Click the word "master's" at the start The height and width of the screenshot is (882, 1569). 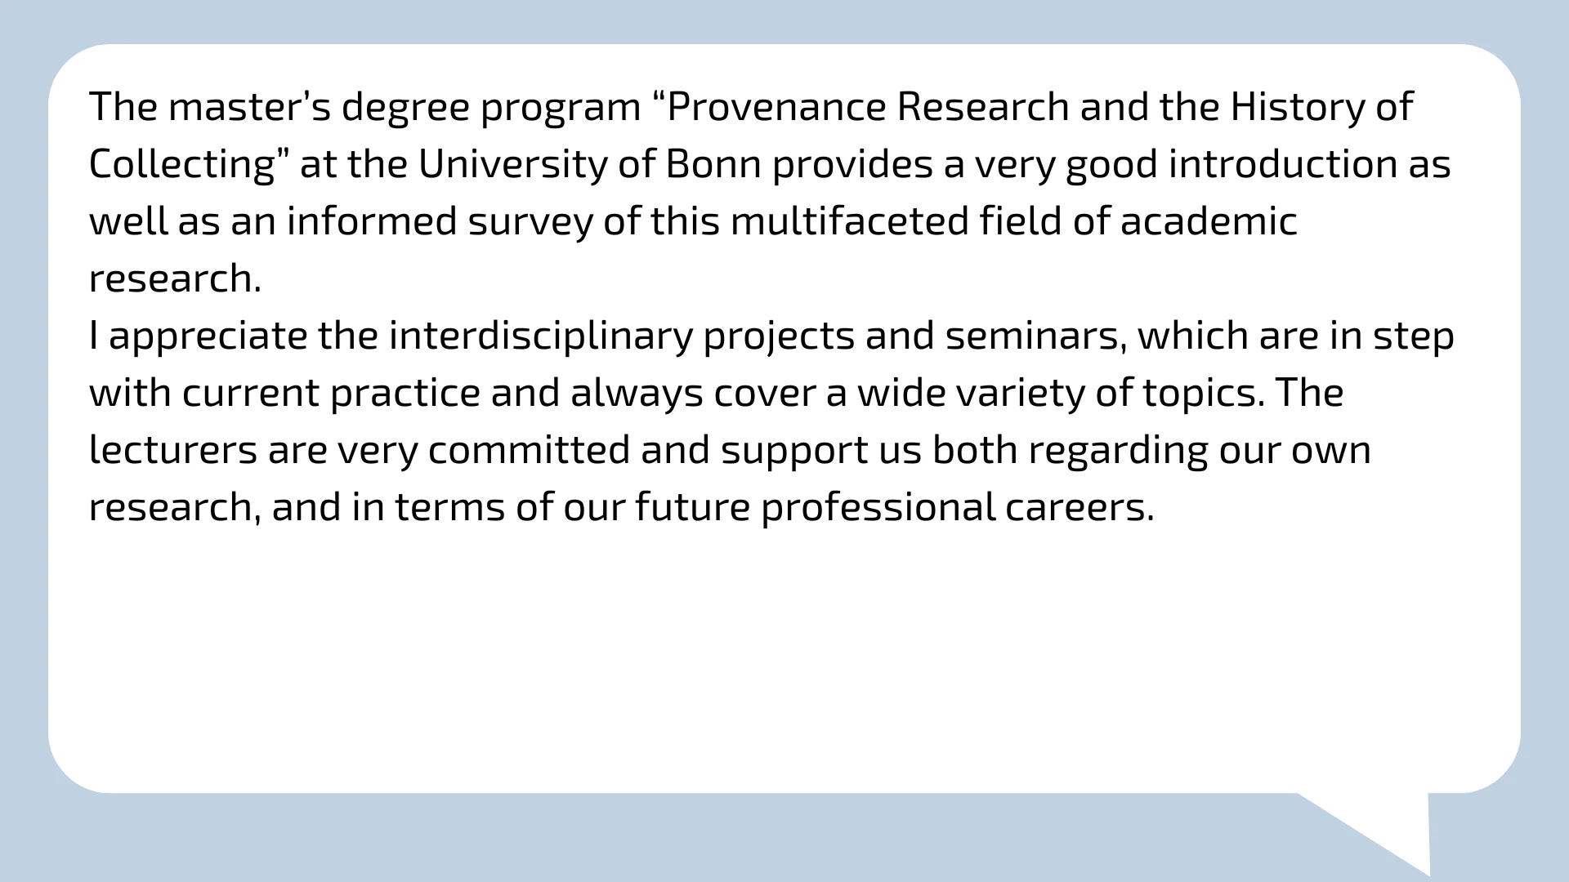(x=249, y=107)
